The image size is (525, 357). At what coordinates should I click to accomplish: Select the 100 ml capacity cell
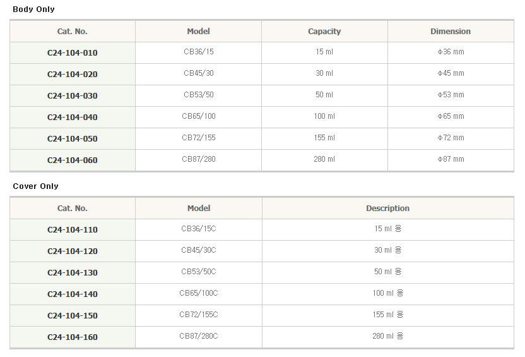click(x=324, y=117)
